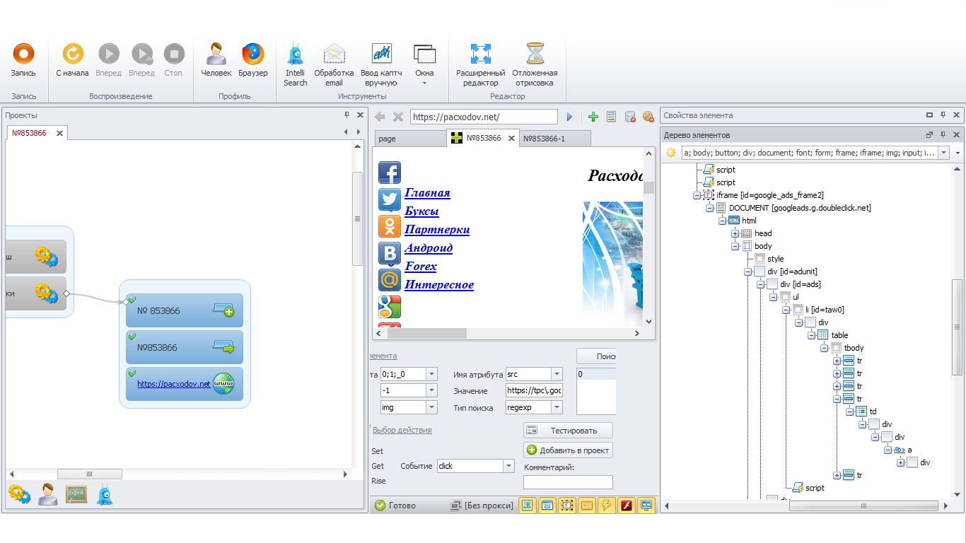Toggle popup window status bar icon
966x543 pixels.
(547, 505)
